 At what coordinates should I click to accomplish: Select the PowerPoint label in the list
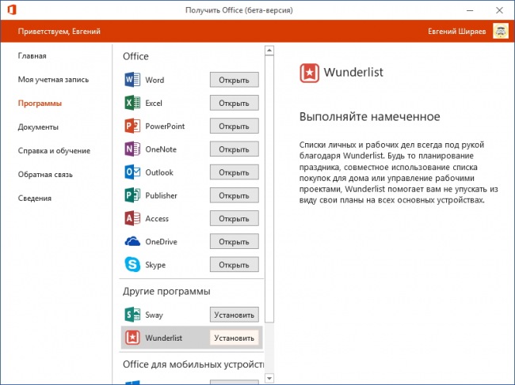click(165, 126)
